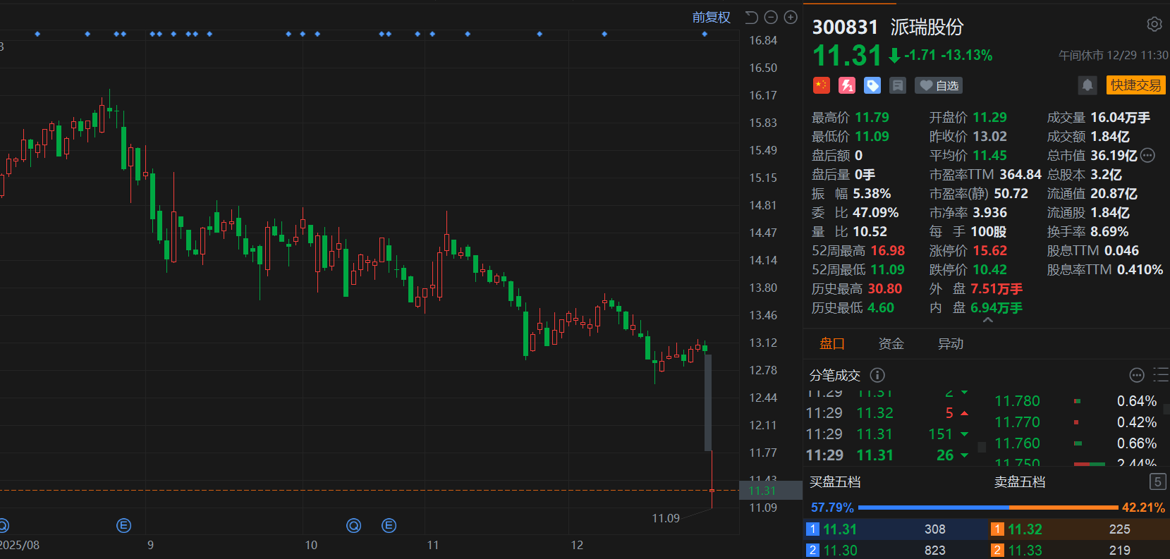The image size is (1170, 559).
Task: Open the 前复权 adjustment dropdown
Action: [711, 18]
